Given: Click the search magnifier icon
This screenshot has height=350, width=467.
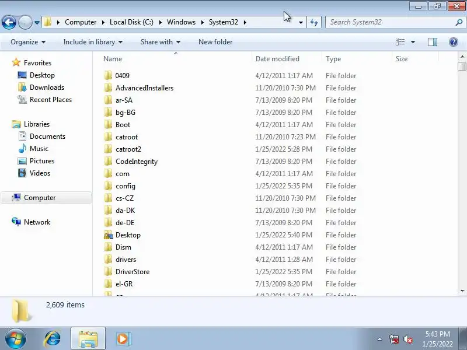Looking at the screenshot, I should click(x=459, y=22).
